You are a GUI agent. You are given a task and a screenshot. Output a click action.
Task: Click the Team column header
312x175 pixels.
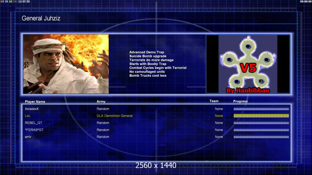[x=214, y=101]
